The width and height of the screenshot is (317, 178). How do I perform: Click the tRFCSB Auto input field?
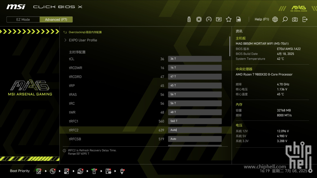click(x=195, y=139)
